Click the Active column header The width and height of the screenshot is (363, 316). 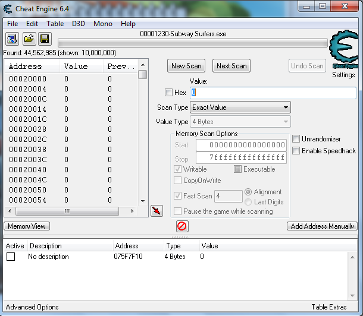pyautogui.click(x=15, y=246)
